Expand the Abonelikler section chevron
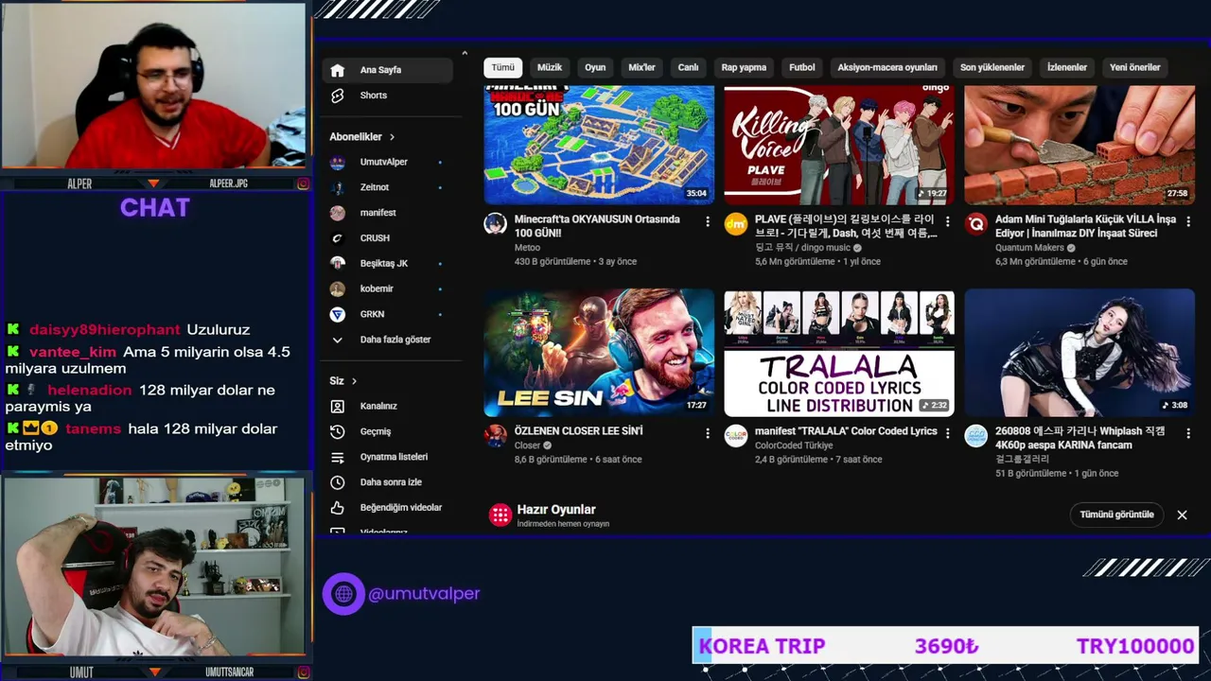Viewport: 1211px width, 681px height. [392, 137]
